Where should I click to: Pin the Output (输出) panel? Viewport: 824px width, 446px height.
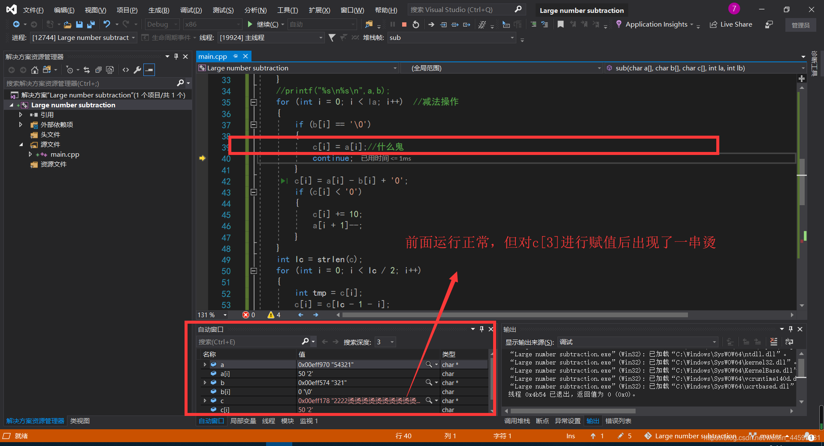click(x=791, y=329)
